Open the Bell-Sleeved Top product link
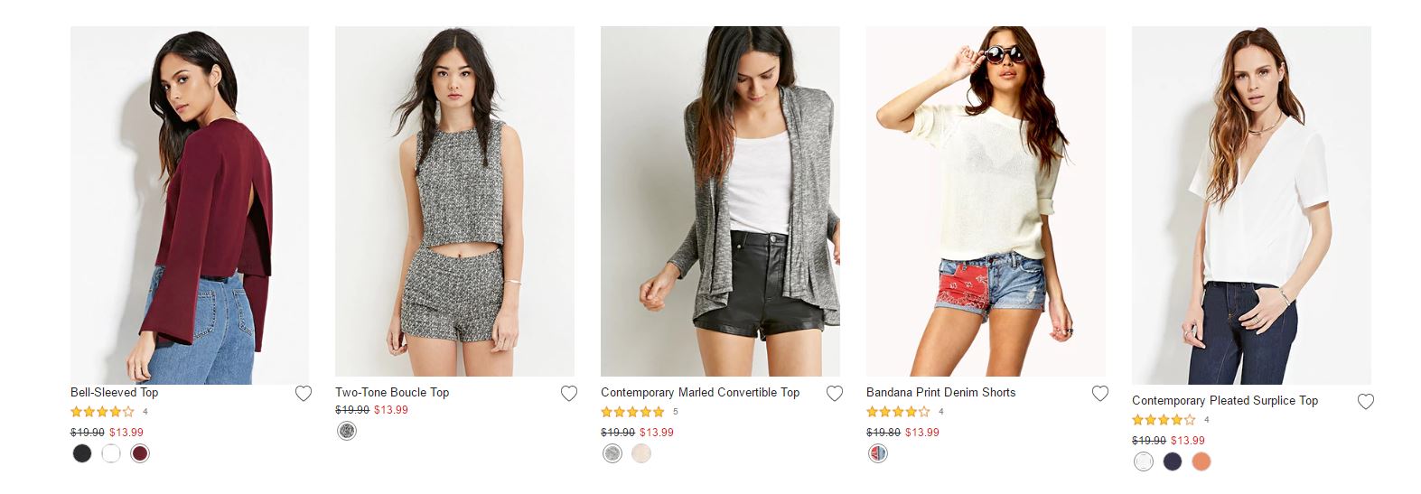Viewport: 1421px width, 494px height. coord(114,393)
